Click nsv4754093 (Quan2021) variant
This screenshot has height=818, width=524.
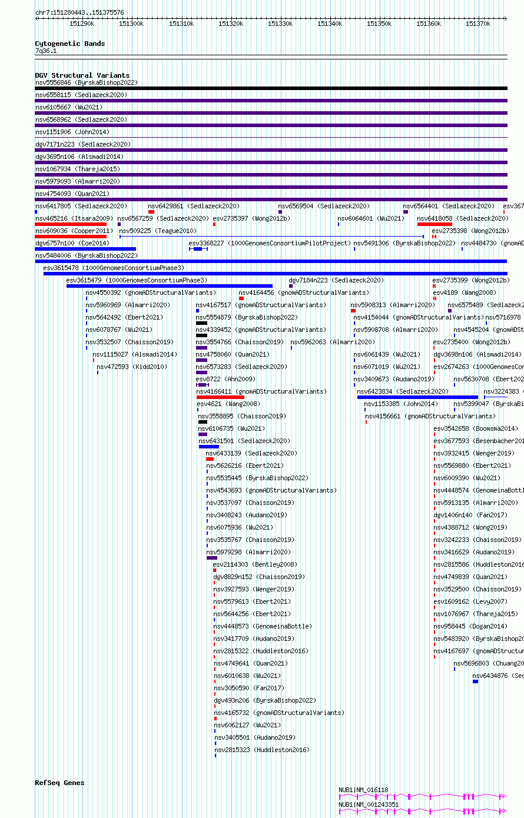point(72,194)
